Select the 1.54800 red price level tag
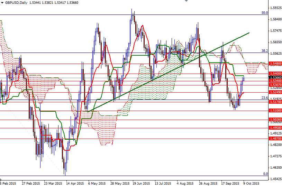Viewport: 282px width, 186px height. tap(275, 64)
